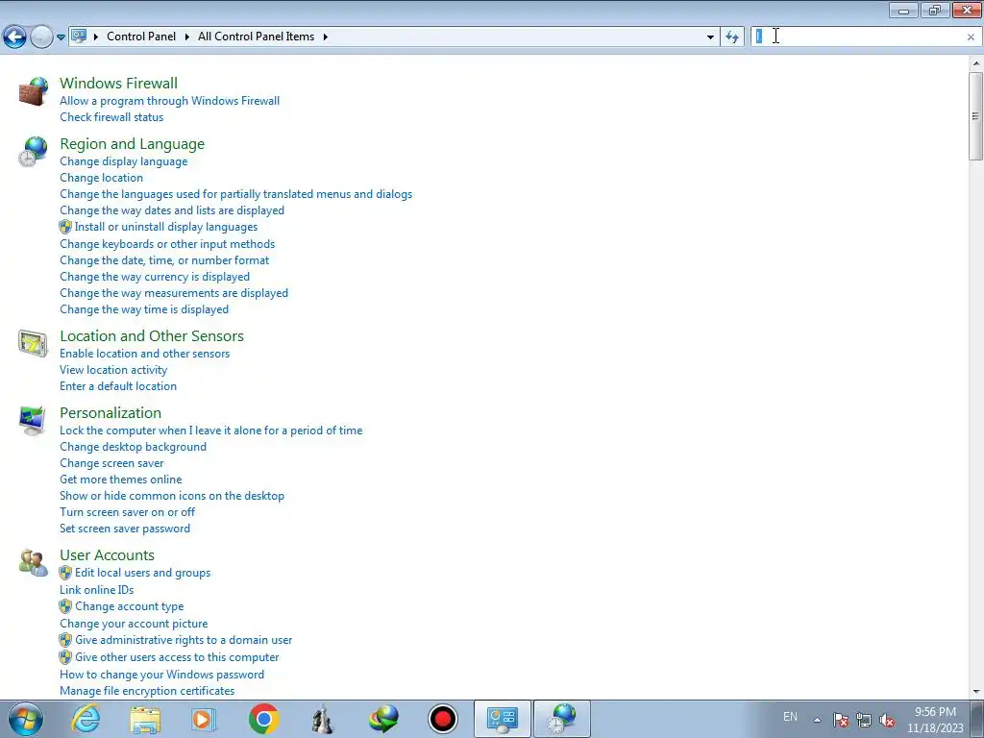
Task: Switch to the Control Panel taskbar window
Action: (502, 719)
